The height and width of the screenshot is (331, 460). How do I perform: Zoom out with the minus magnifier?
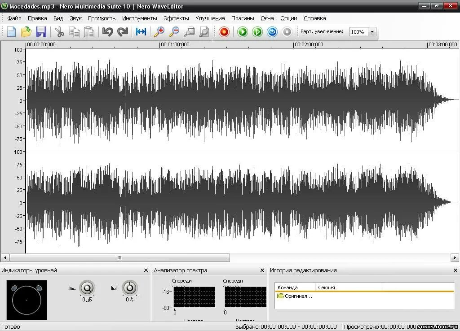pos(174,32)
